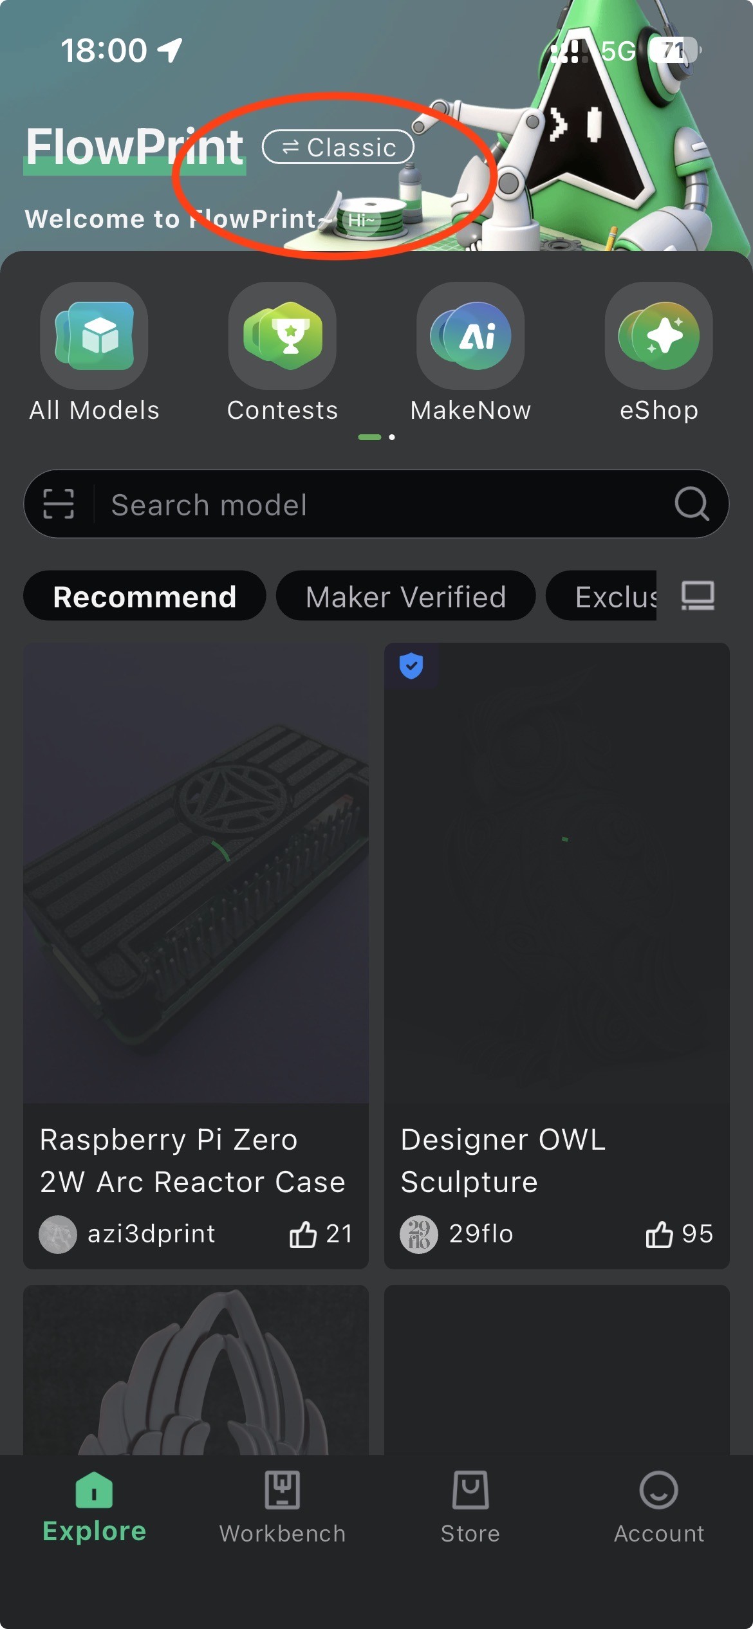Open the Workbench tab

(283, 1507)
